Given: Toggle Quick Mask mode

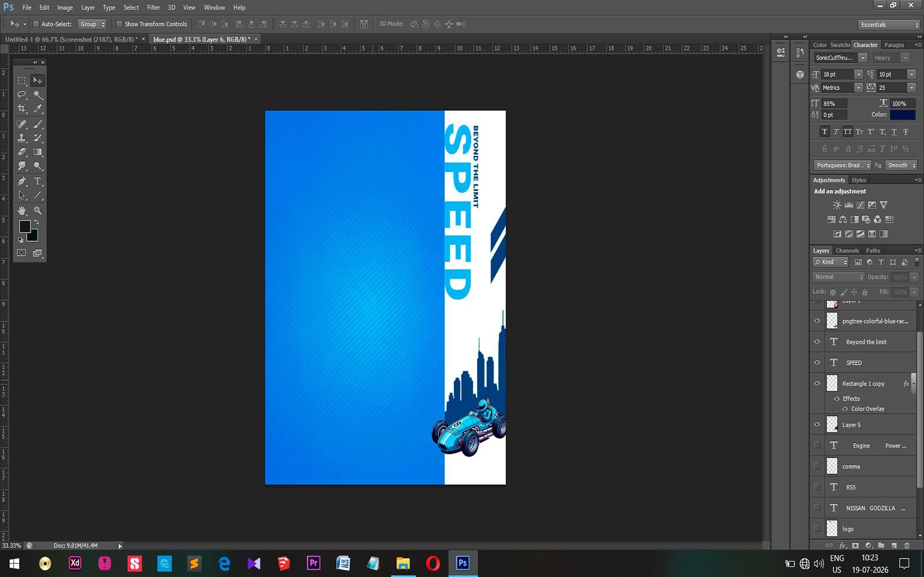Looking at the screenshot, I should pyautogui.click(x=21, y=253).
